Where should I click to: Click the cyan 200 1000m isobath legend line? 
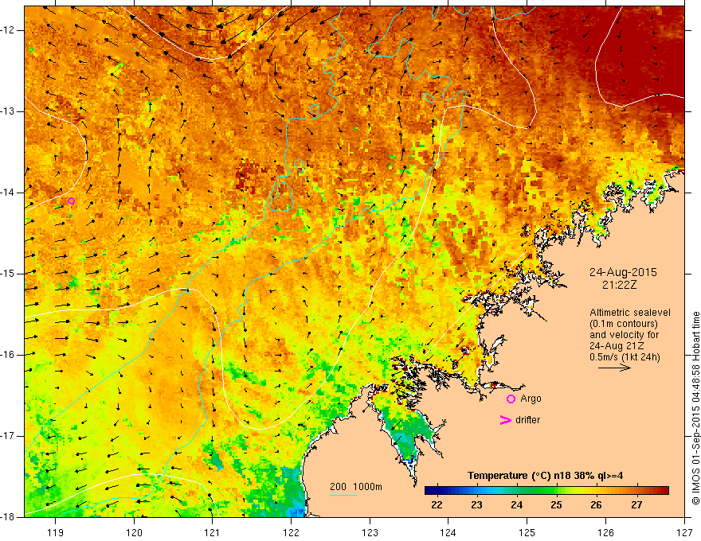pos(343,495)
